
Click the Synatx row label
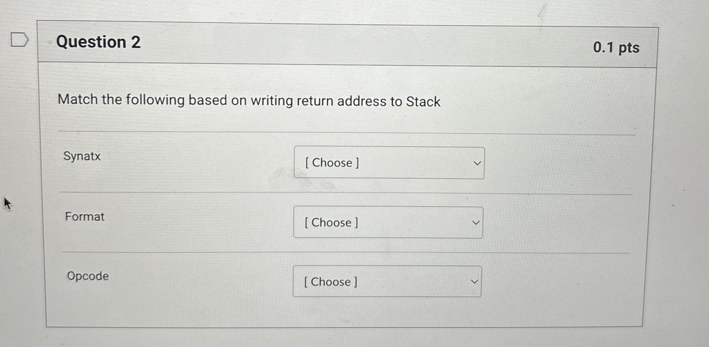83,156
